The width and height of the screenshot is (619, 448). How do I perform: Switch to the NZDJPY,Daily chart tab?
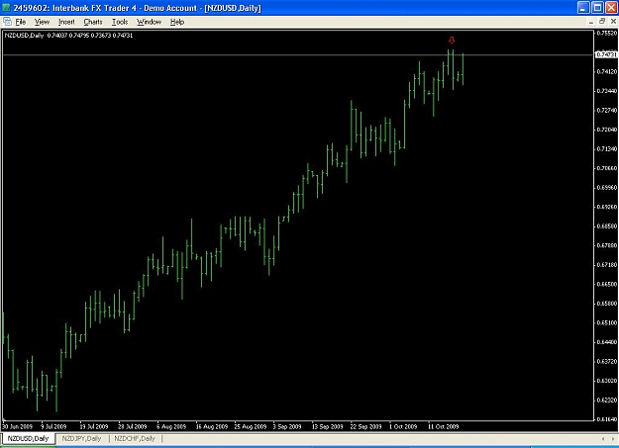tap(81, 438)
